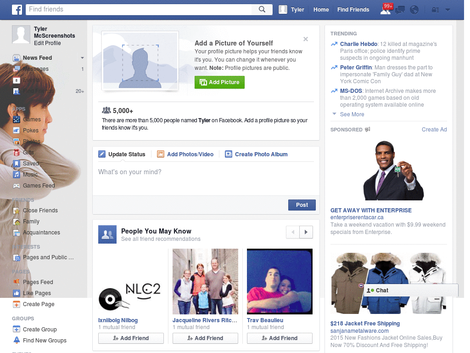This screenshot has height=353, width=470.
Task: Expand the account menu arrow in top bar
Action: click(448, 10)
